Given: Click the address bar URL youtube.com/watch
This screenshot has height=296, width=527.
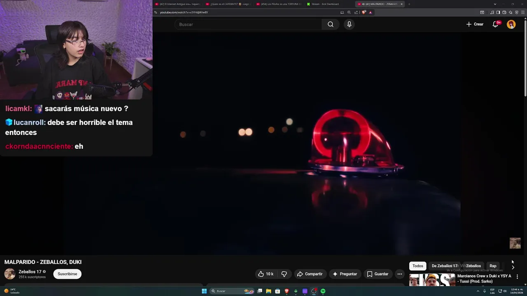Looking at the screenshot, I should [184, 12].
